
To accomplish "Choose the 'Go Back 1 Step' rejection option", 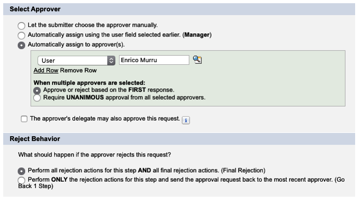I will coord(21,180).
